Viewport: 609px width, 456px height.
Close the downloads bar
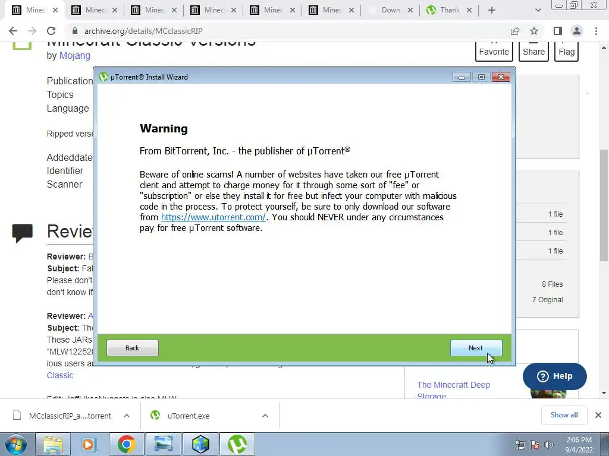pos(598,415)
